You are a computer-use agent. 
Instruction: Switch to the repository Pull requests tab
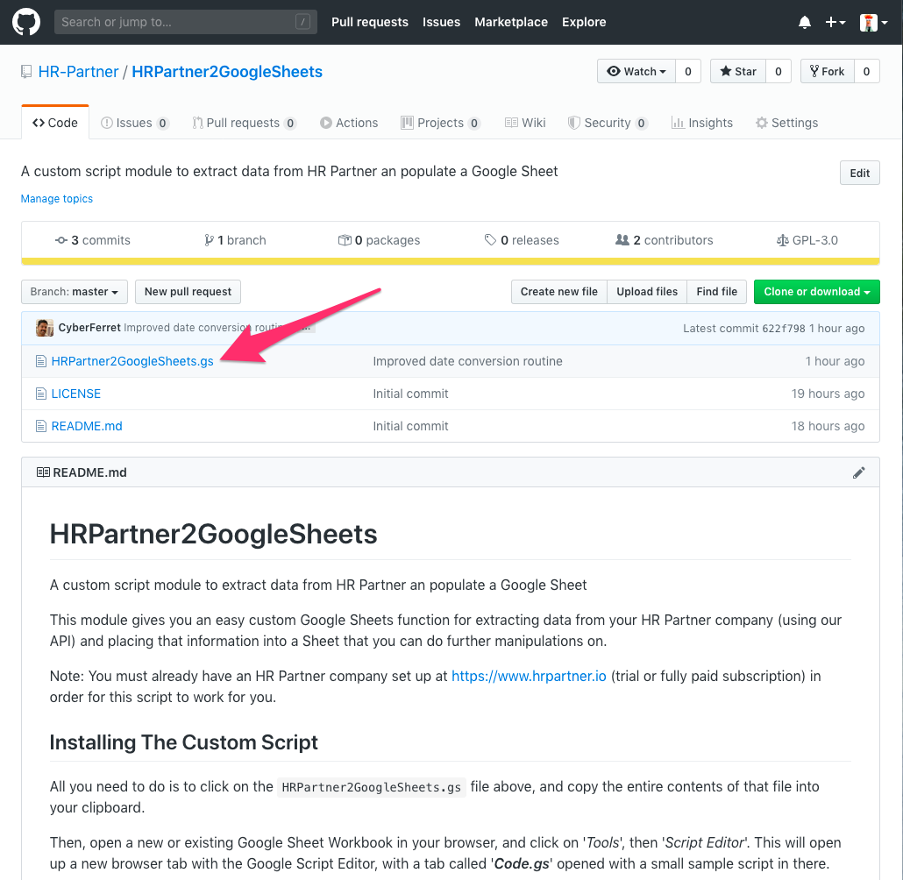245,123
